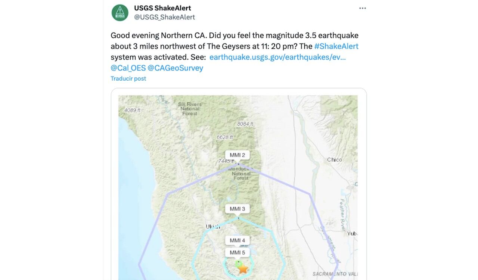The image size is (478, 280).
Task: Click the MMI 3 marker pin on the map
Action: point(238,209)
